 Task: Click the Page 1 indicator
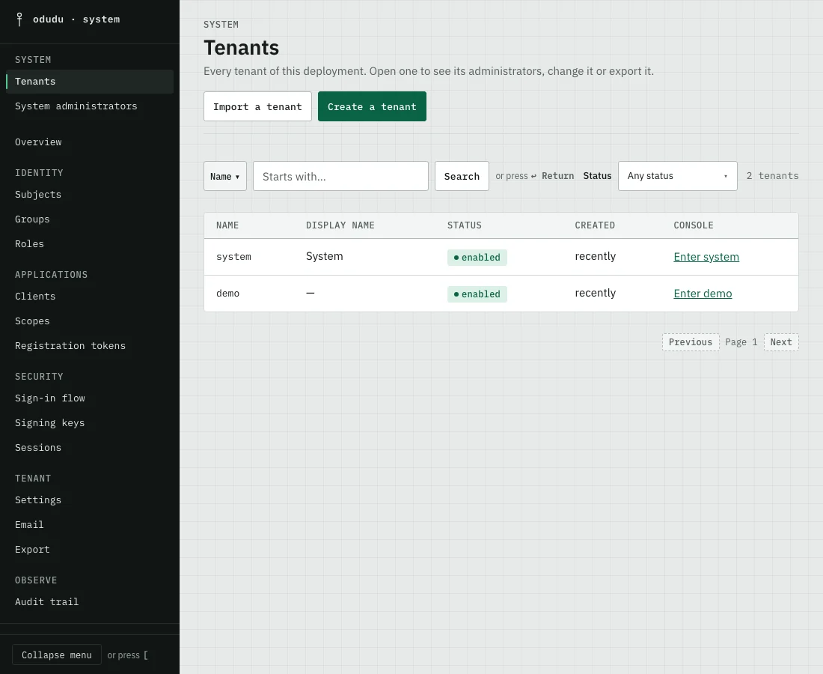[741, 342]
